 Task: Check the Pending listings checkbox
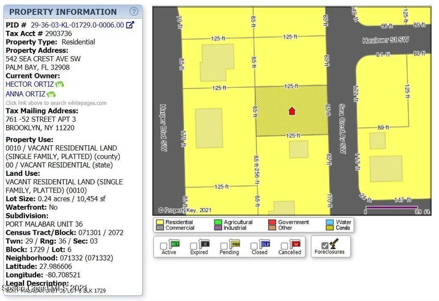(224, 246)
